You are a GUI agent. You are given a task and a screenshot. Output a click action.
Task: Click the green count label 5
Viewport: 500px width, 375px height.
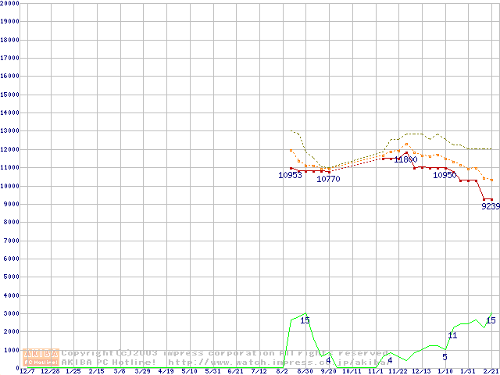click(445, 357)
